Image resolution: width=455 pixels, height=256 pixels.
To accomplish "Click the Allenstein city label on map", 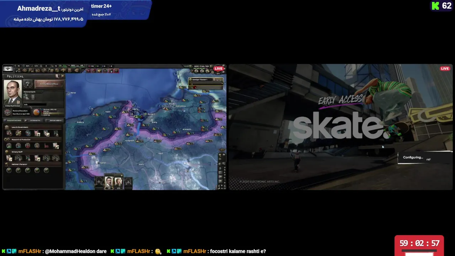I will (x=187, y=129).
